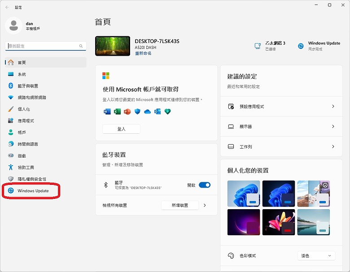Viewport: 350px width, 272px height.
Task: Click the 色彩模式 palette icon
Action: pyautogui.click(x=231, y=256)
